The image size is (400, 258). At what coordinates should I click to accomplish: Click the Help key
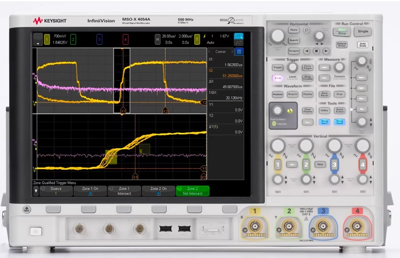point(320,164)
